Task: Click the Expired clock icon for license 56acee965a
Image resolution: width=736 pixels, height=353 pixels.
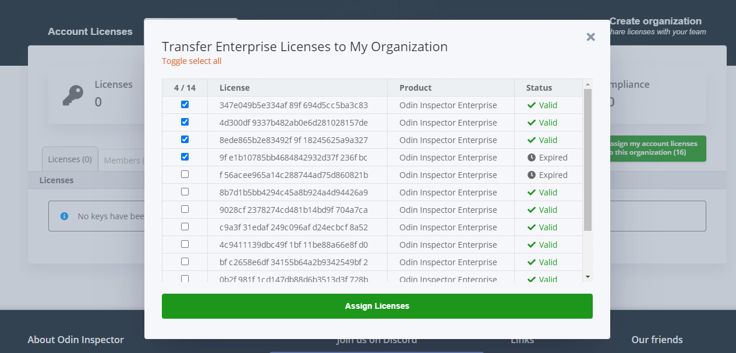Action: 531,175
